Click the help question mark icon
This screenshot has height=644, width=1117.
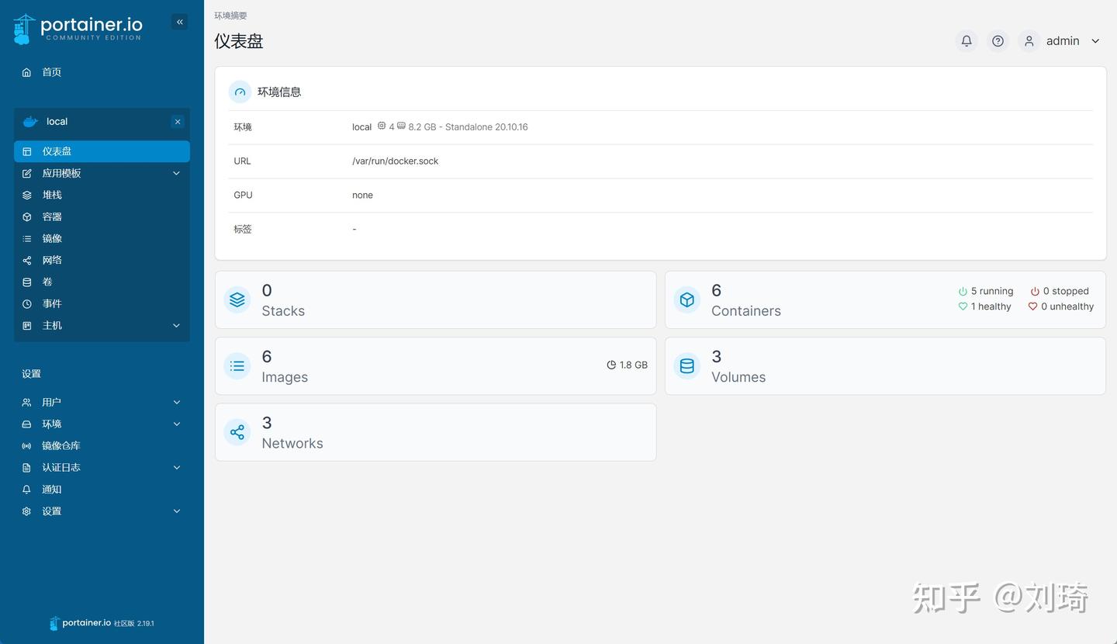click(x=998, y=40)
